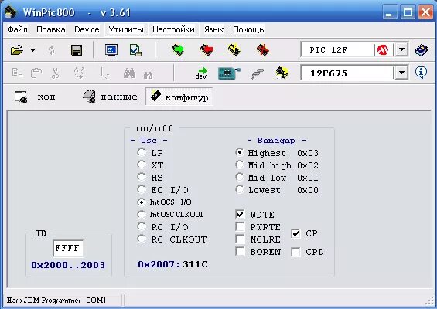Save file using the floppy disk icon

(x=77, y=50)
